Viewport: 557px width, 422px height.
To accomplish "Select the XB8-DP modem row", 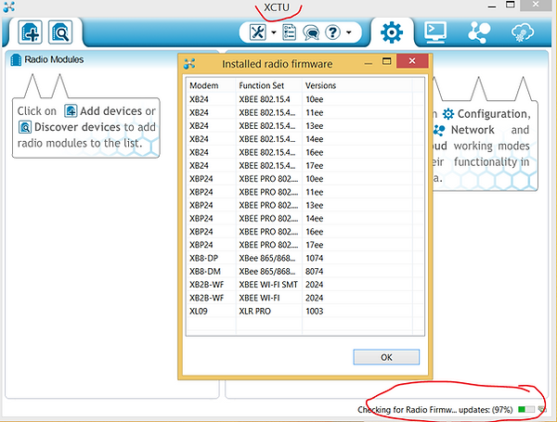I will [x=304, y=258].
